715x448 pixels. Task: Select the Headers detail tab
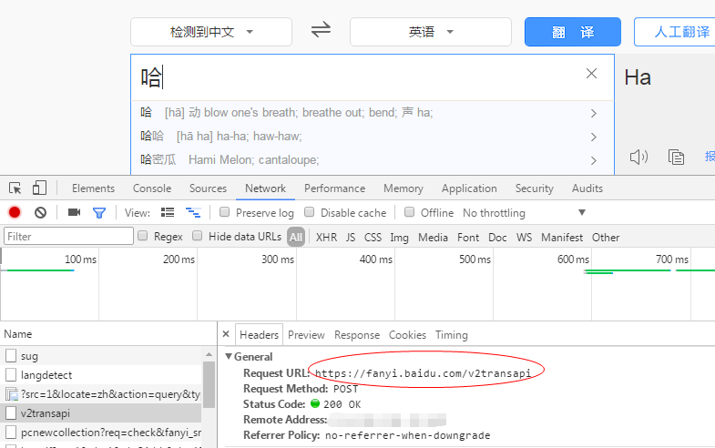(x=259, y=335)
